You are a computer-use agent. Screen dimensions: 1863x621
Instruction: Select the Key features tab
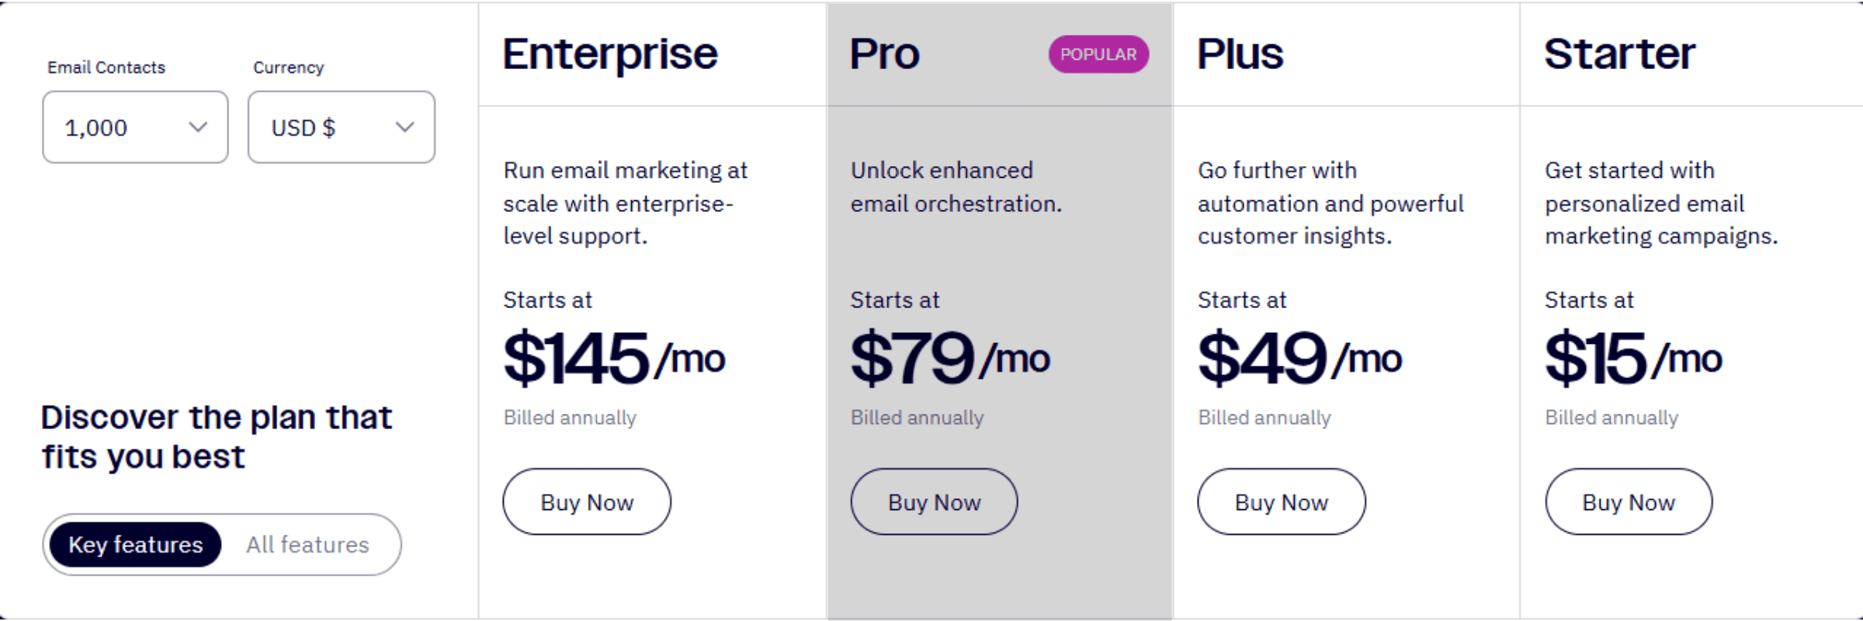[x=134, y=545]
